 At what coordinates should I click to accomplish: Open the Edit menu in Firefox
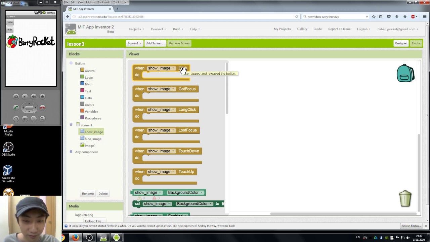73,2
